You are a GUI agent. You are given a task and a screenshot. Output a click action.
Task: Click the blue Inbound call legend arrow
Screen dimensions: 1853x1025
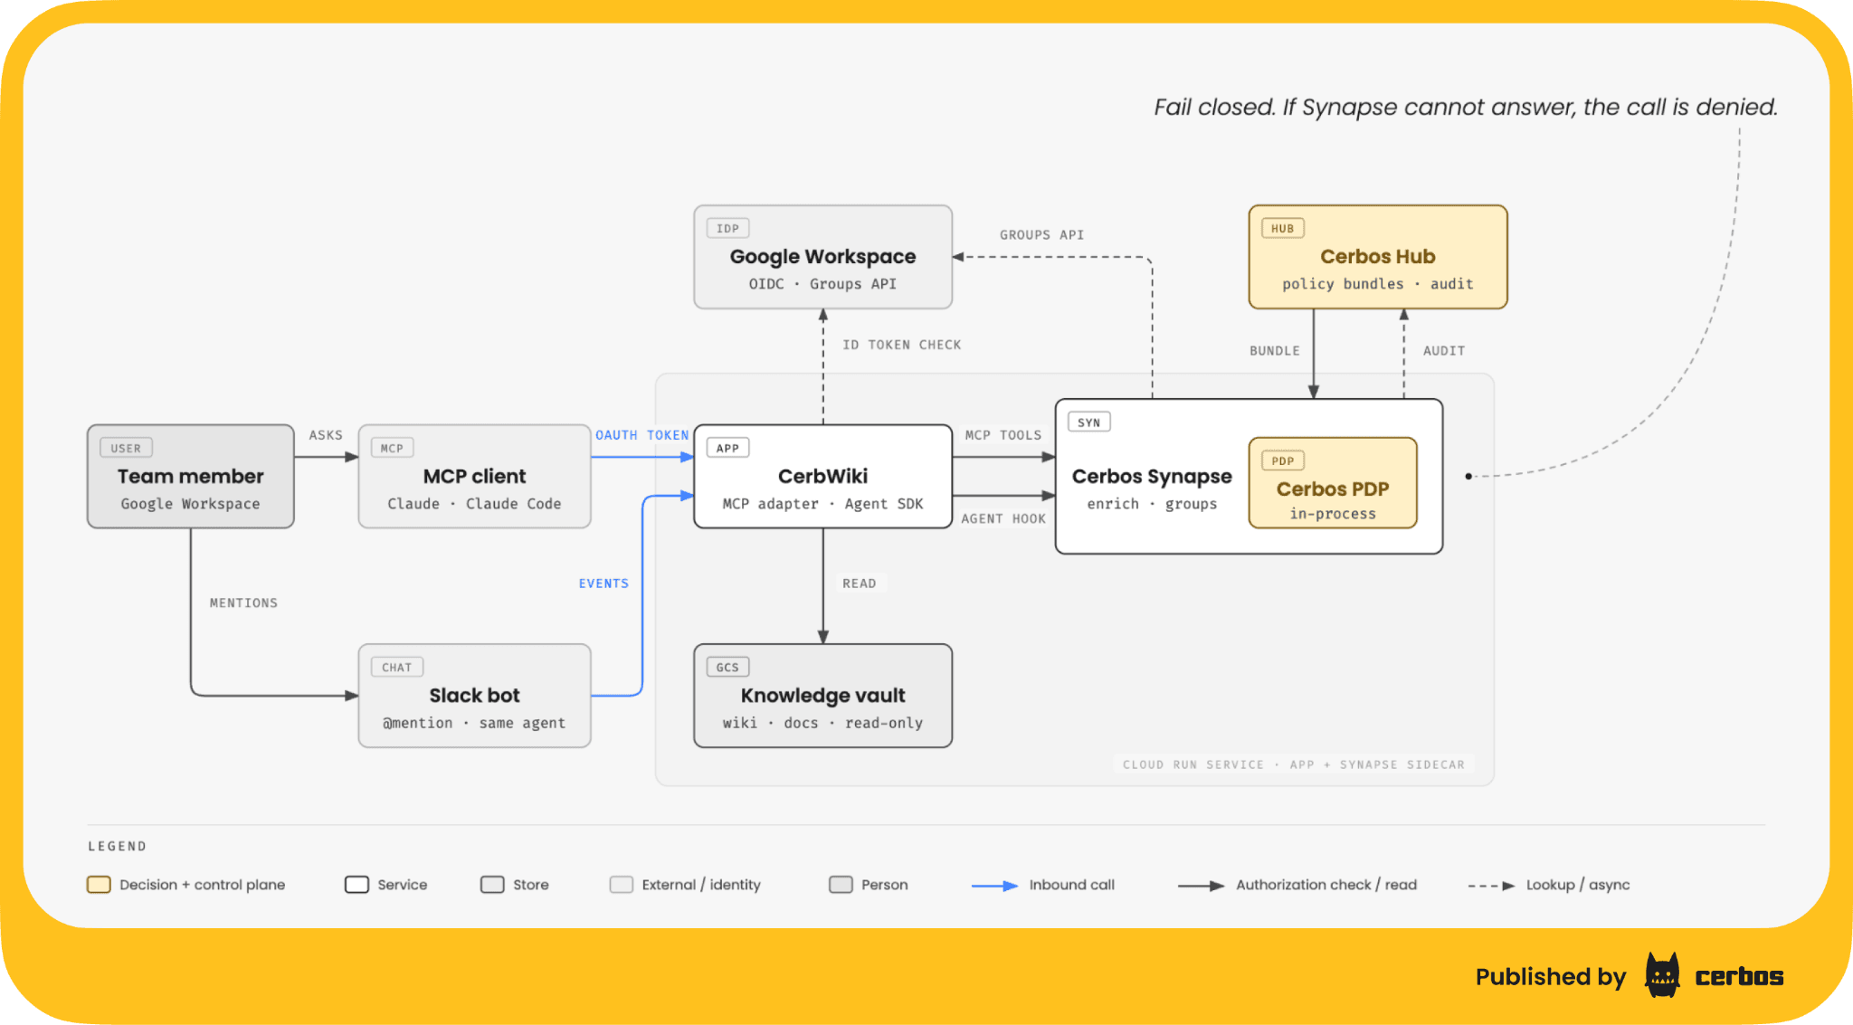pyautogui.click(x=994, y=886)
